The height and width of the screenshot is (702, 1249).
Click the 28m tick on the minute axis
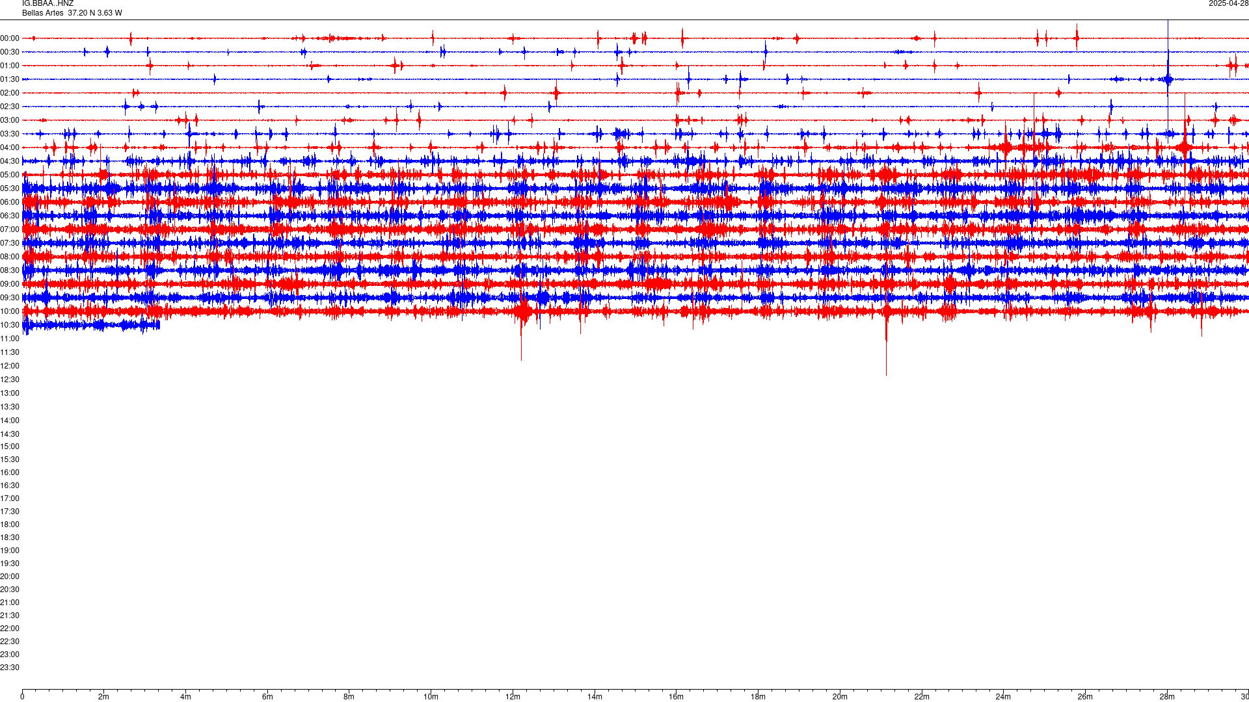[x=1167, y=697]
